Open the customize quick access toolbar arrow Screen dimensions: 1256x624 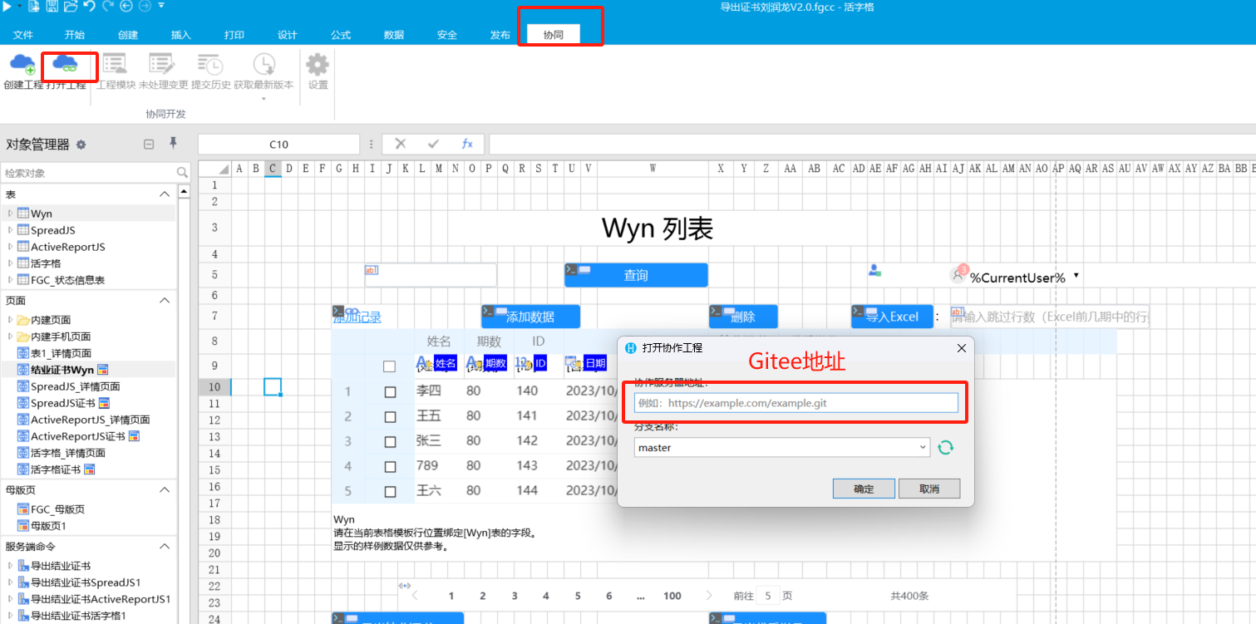161,7
